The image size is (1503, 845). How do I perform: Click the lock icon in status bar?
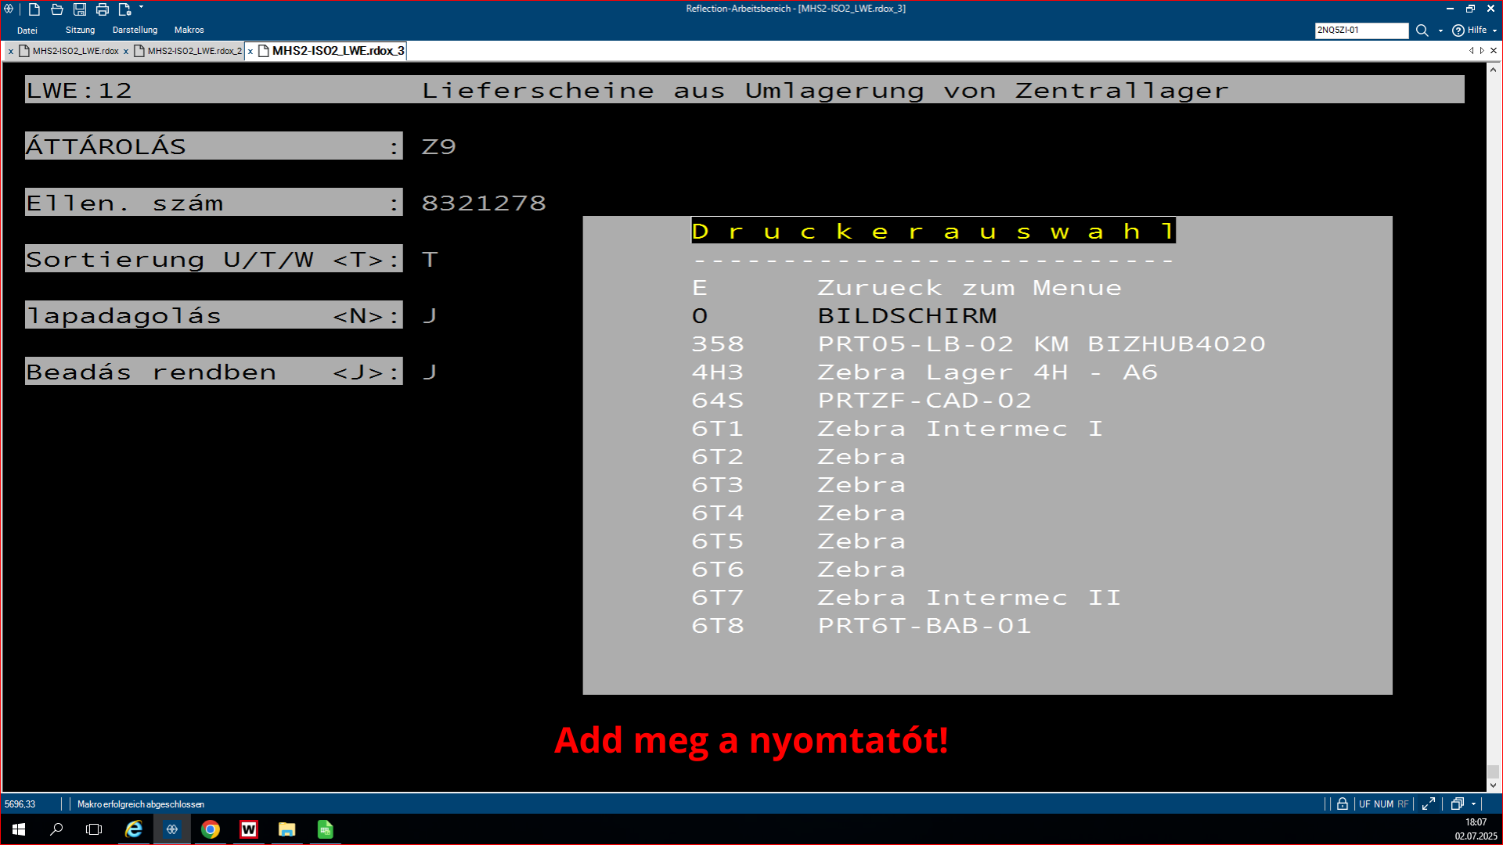coord(1343,804)
